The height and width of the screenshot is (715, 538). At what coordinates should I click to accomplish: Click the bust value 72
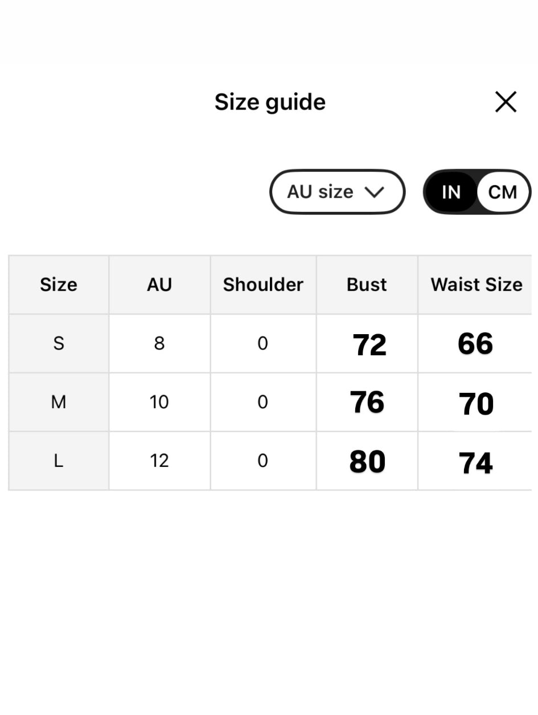(369, 345)
